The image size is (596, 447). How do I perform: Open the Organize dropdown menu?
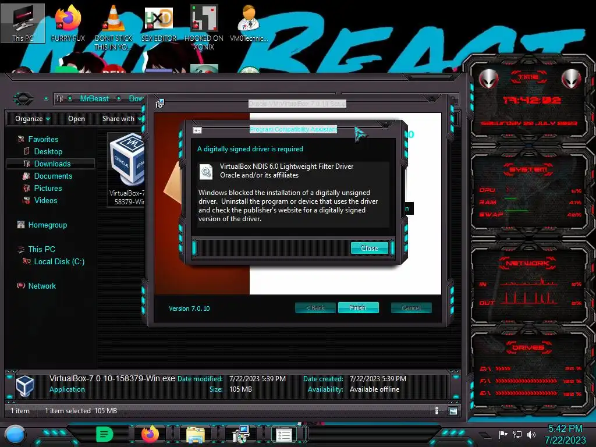33,119
